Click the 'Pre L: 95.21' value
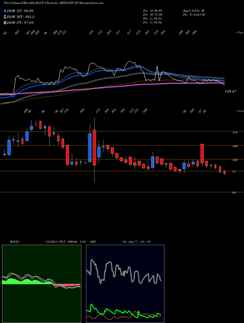The height and width of the screenshot is (323, 244). point(152,19)
